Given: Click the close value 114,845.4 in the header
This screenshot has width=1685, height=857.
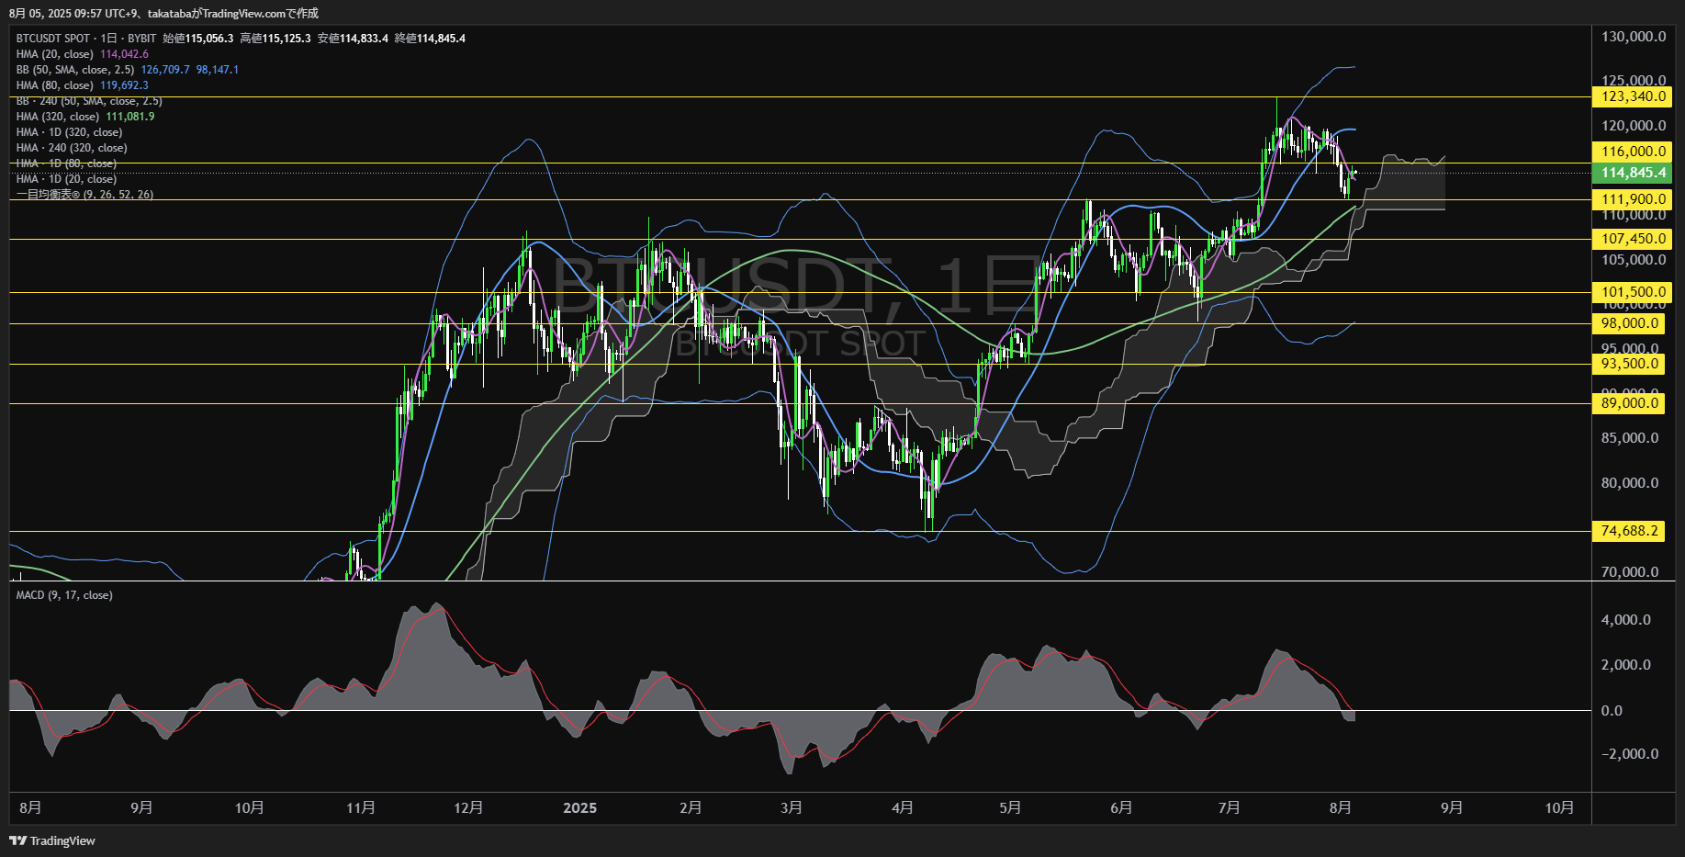Looking at the screenshot, I should point(441,39).
